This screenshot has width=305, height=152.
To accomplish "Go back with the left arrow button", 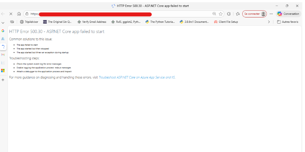I will coord(3,14).
